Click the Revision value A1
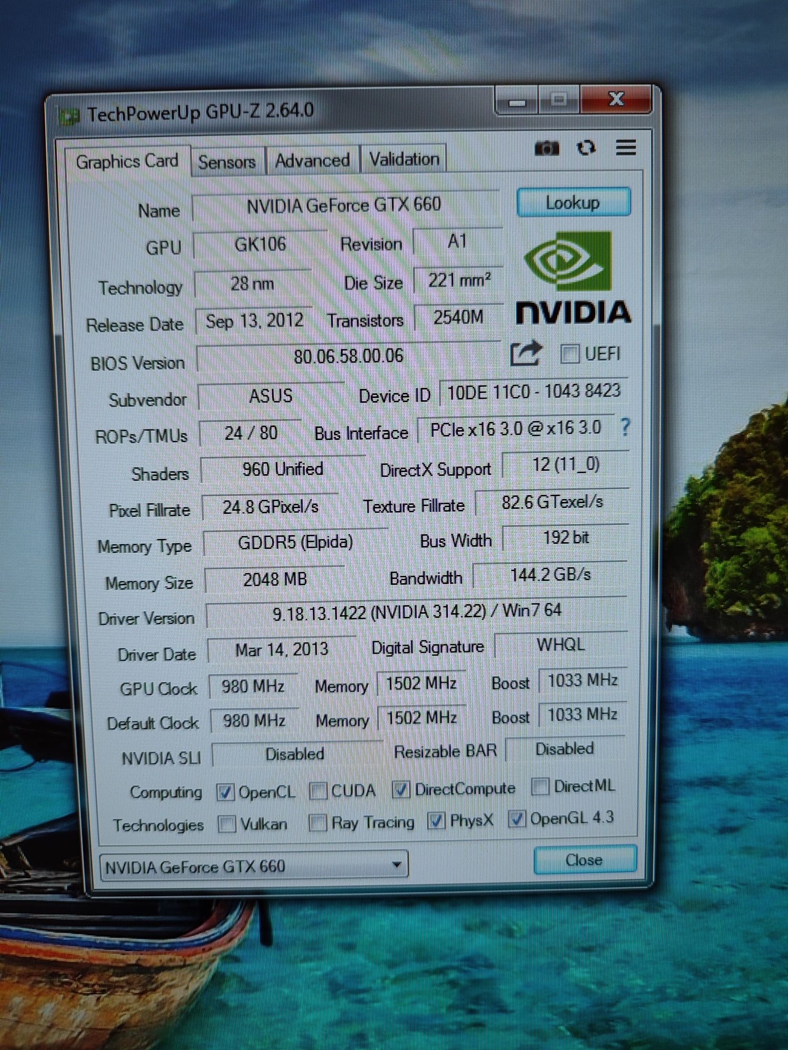Screen dimensions: 788x1050 pyautogui.click(x=458, y=241)
